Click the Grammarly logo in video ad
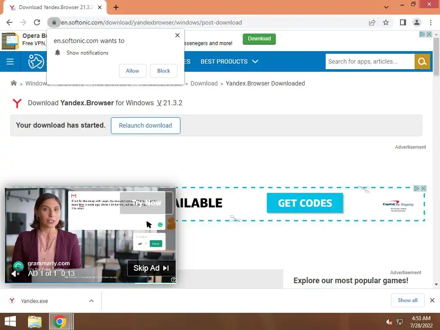Image resolution: width=440 pixels, height=330 pixels. point(18,266)
